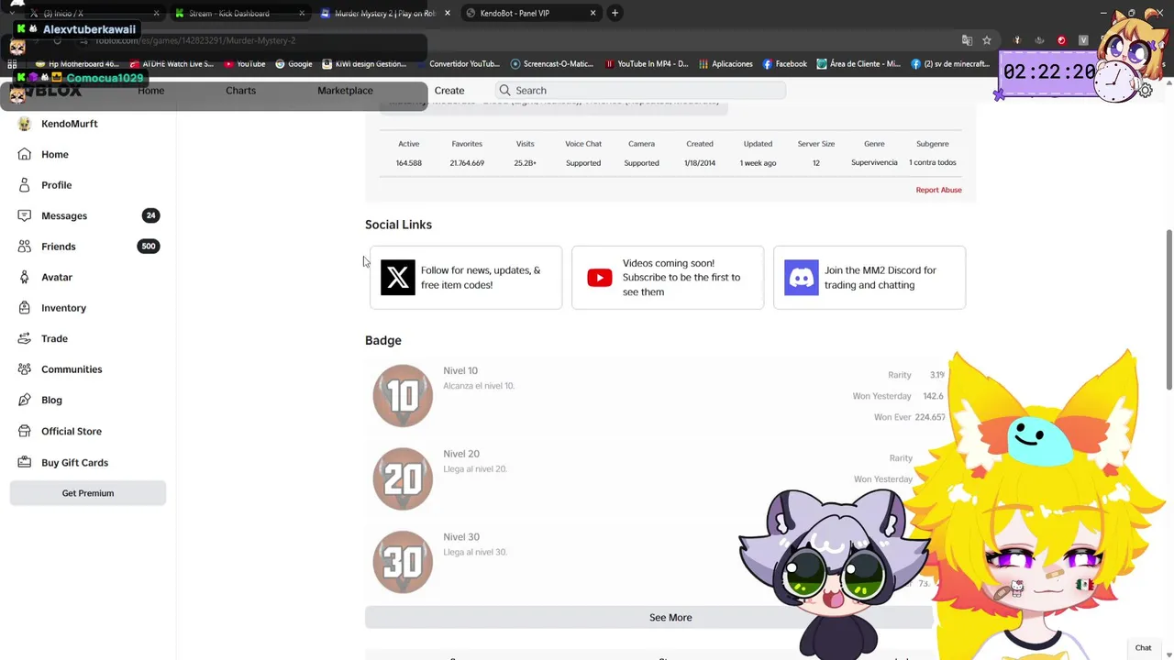Open a new browser tab with plus icon
The width and height of the screenshot is (1174, 660).
click(x=615, y=13)
